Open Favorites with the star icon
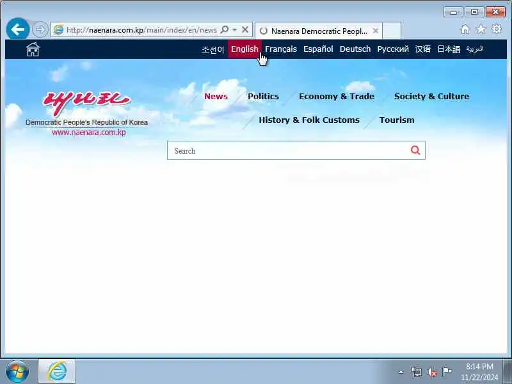This screenshot has height=384, width=512. click(x=481, y=29)
